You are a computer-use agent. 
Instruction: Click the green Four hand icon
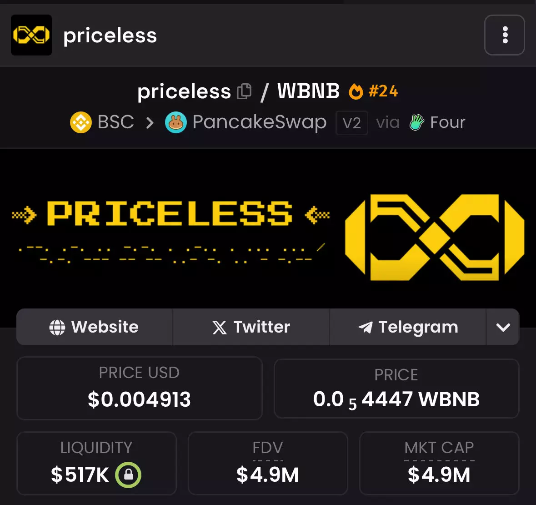tap(416, 122)
